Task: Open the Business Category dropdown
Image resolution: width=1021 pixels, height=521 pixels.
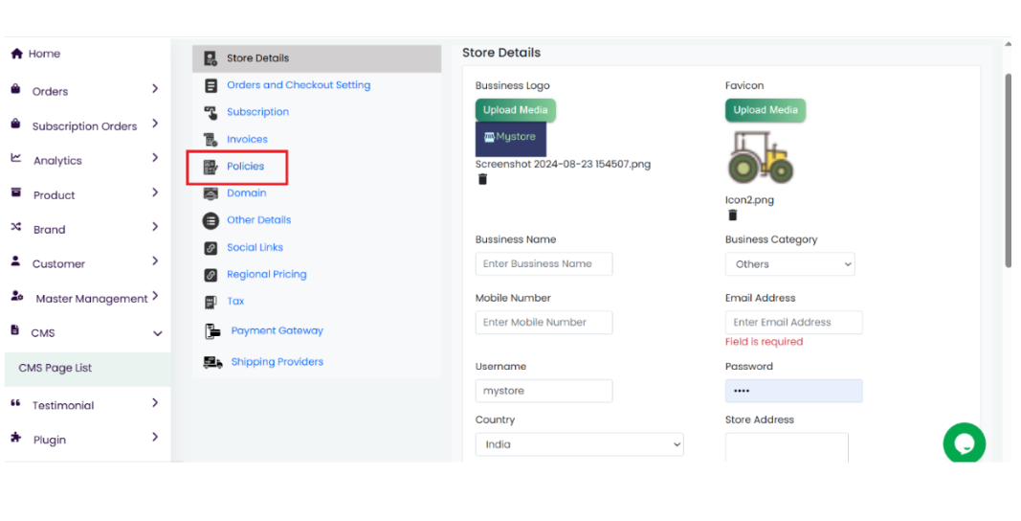Action: pos(789,264)
